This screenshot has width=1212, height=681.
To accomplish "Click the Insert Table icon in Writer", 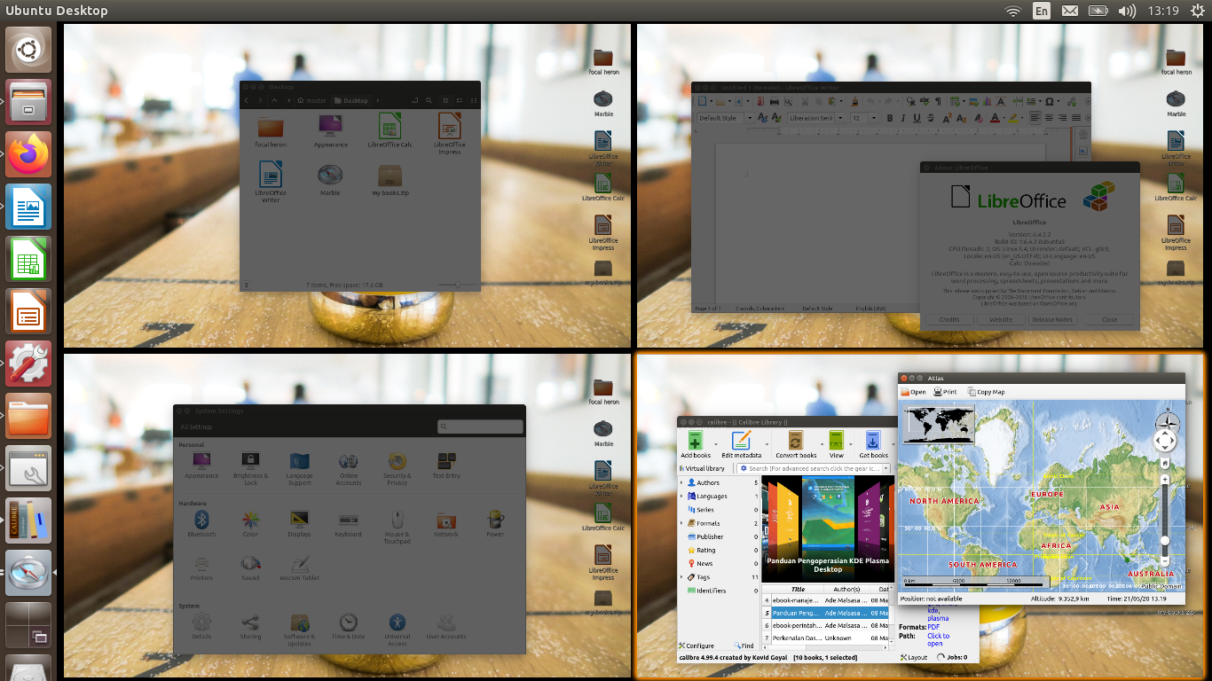I will (x=956, y=102).
